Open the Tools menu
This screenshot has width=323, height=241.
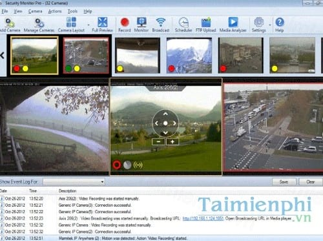click(72, 11)
